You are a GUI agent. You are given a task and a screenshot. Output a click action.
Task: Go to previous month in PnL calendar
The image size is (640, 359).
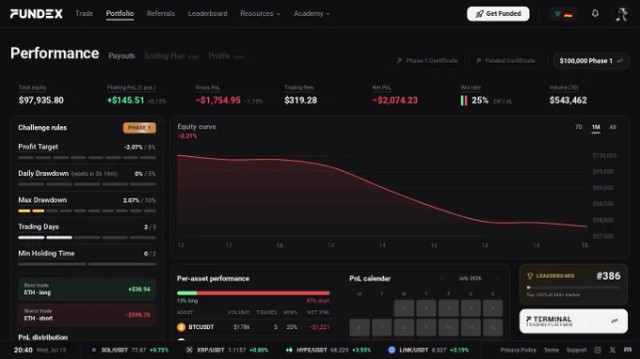(442, 278)
